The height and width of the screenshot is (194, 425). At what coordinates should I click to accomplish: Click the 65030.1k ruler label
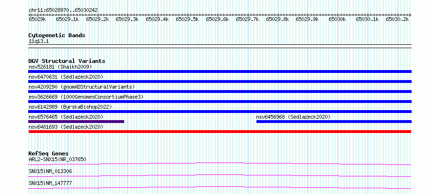point(367,19)
